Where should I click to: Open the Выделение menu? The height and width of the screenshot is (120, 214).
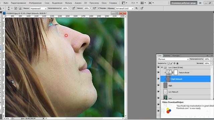pos(57,3)
